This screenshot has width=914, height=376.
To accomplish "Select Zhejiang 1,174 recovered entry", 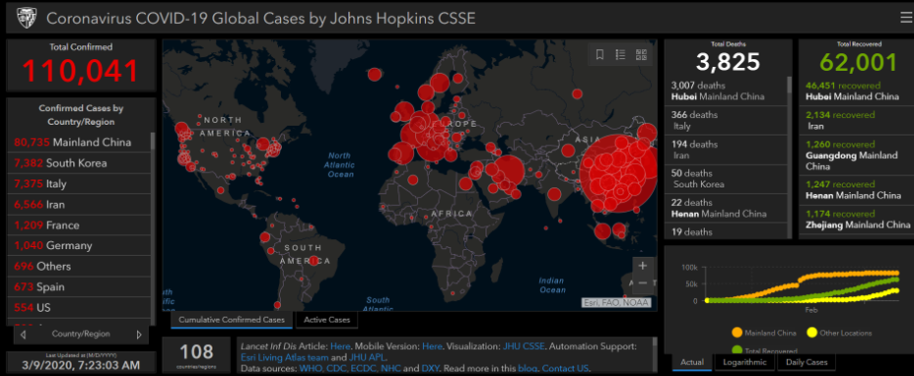I will tap(856, 219).
